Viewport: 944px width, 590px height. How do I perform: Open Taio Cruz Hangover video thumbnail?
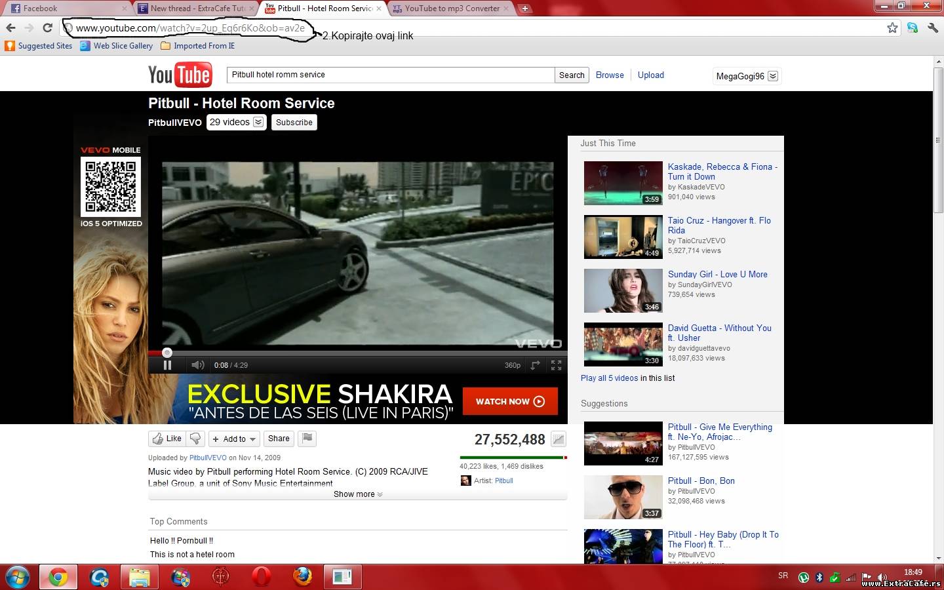(623, 237)
